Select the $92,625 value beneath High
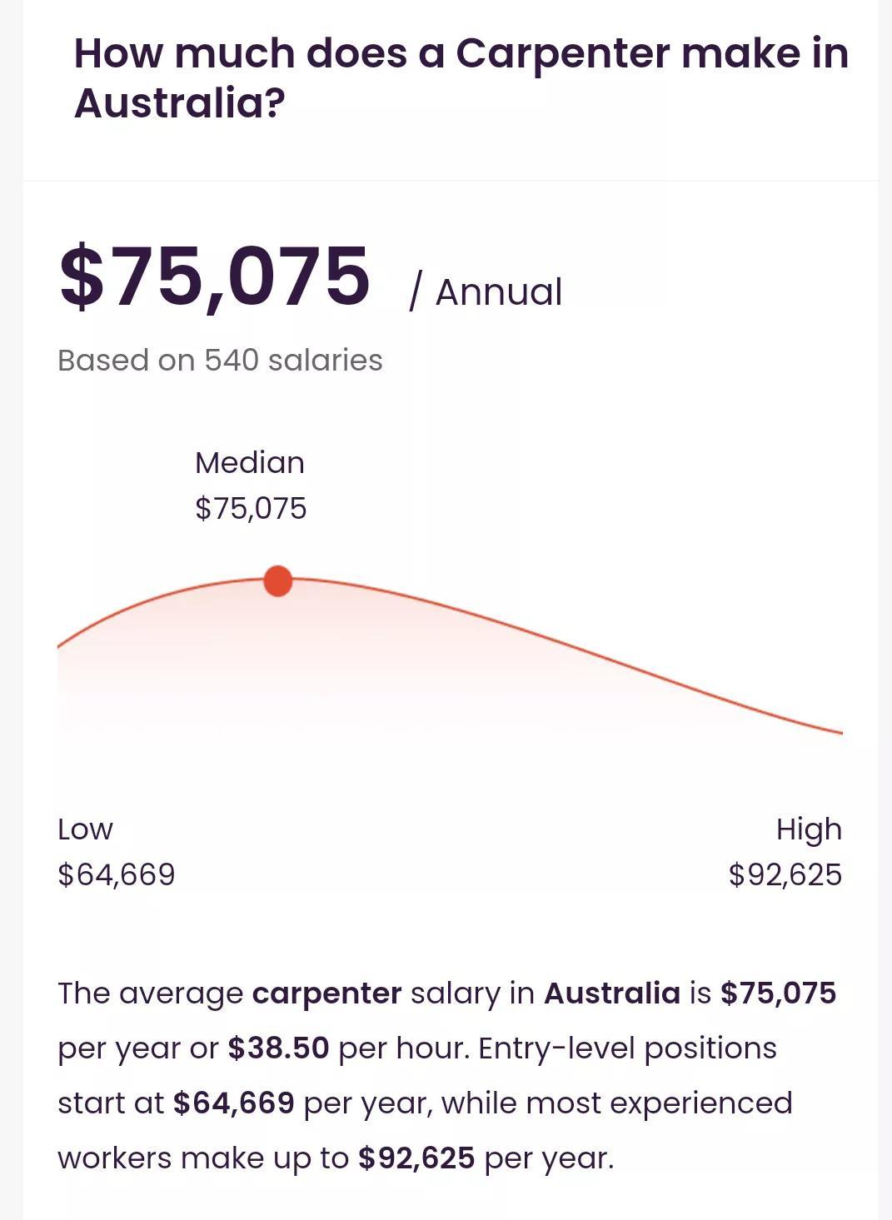Image resolution: width=892 pixels, height=1220 pixels. tap(785, 874)
